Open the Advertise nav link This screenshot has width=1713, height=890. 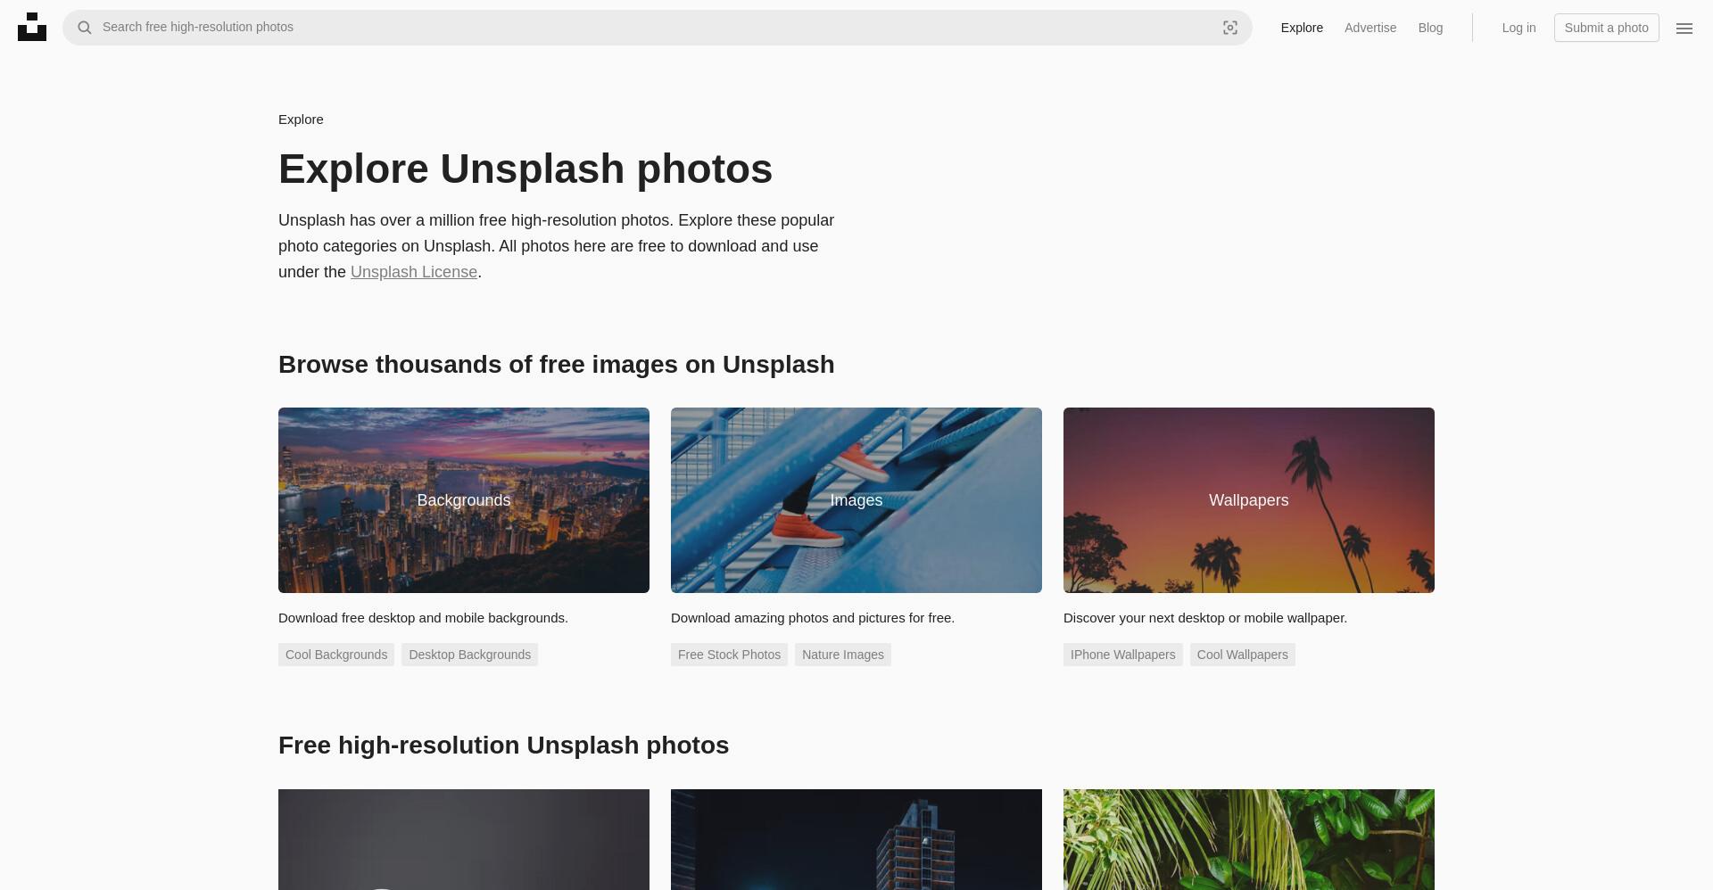coord(1370,28)
